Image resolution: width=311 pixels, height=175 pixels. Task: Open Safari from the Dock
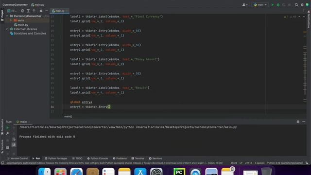click(76, 172)
